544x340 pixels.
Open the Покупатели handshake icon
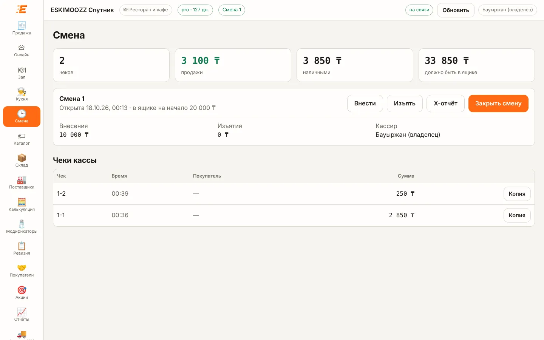point(22,268)
